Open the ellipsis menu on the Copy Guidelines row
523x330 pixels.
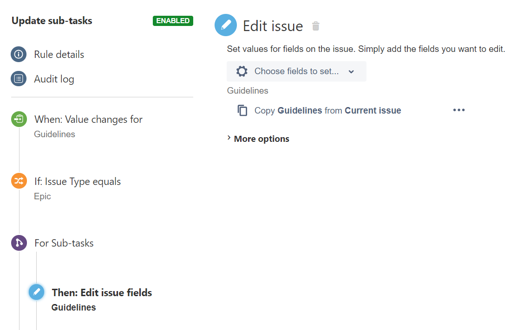458,110
